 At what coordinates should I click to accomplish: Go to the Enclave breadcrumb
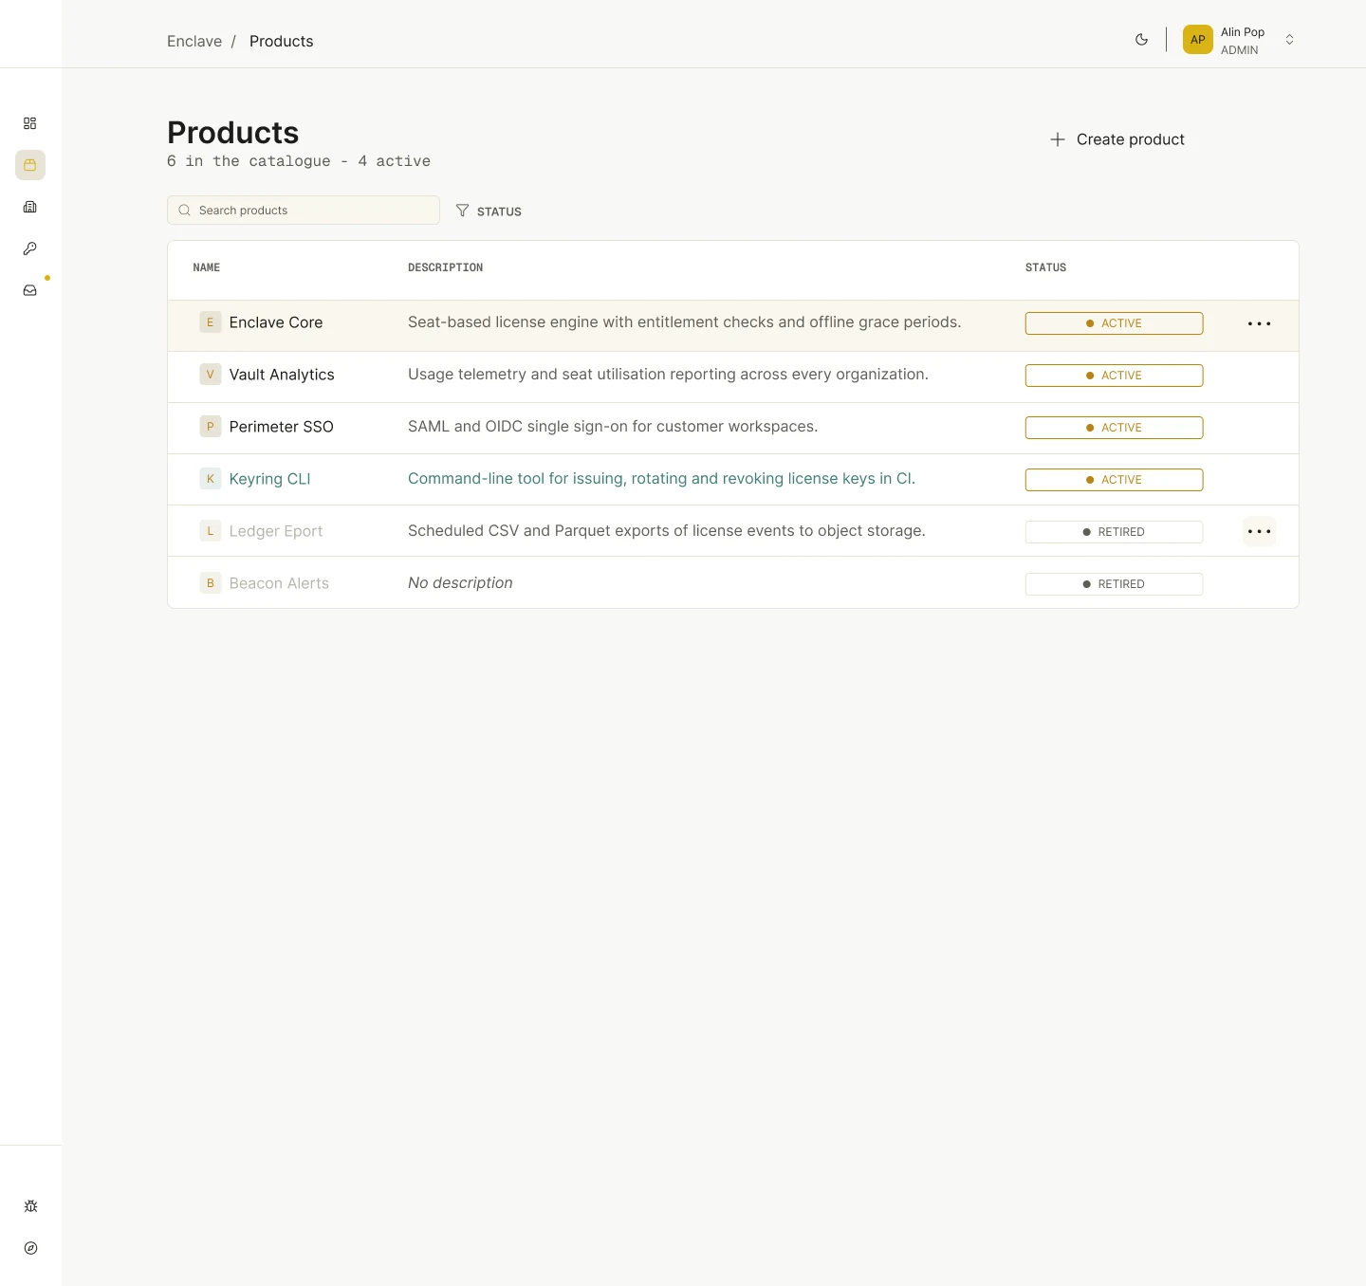[194, 41]
